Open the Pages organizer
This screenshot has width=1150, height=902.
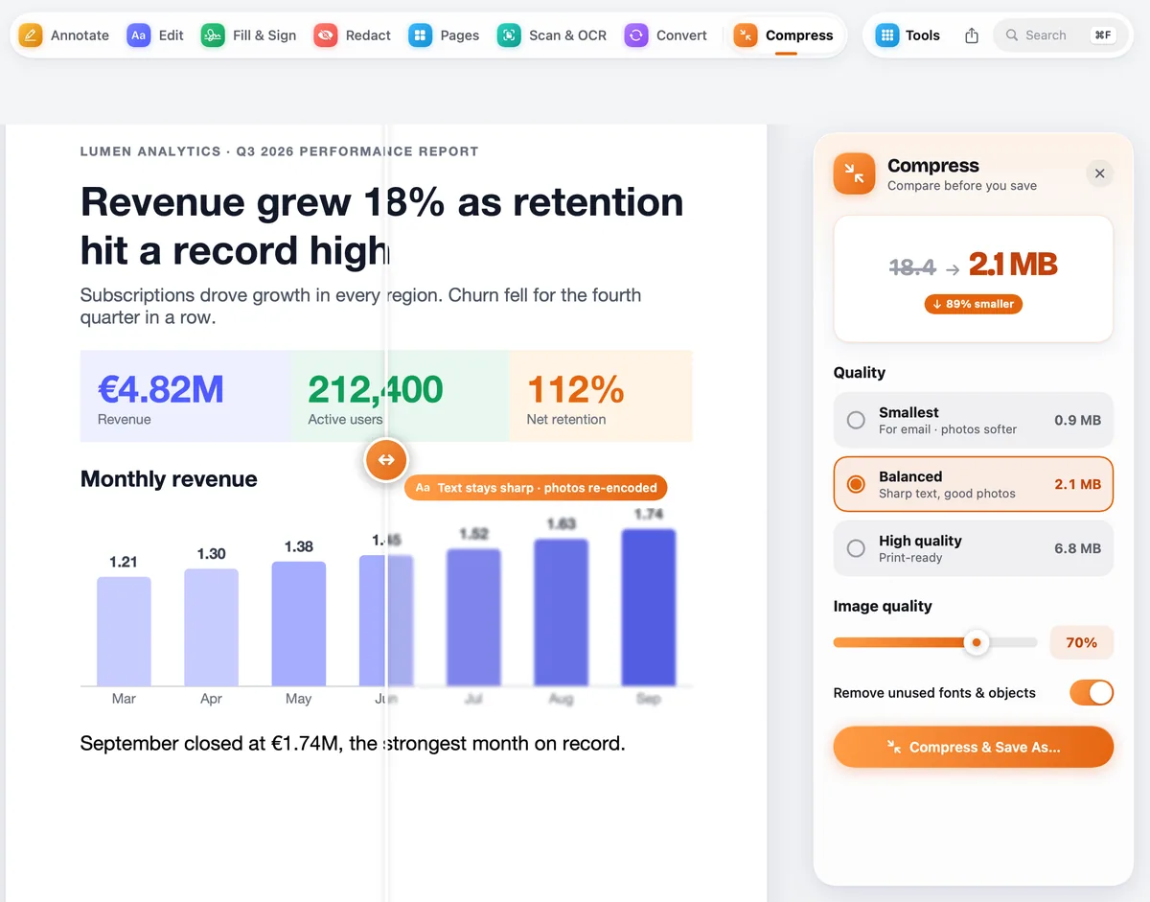click(444, 35)
